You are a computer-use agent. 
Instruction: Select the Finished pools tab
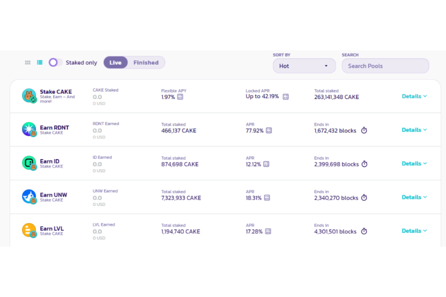pos(146,63)
